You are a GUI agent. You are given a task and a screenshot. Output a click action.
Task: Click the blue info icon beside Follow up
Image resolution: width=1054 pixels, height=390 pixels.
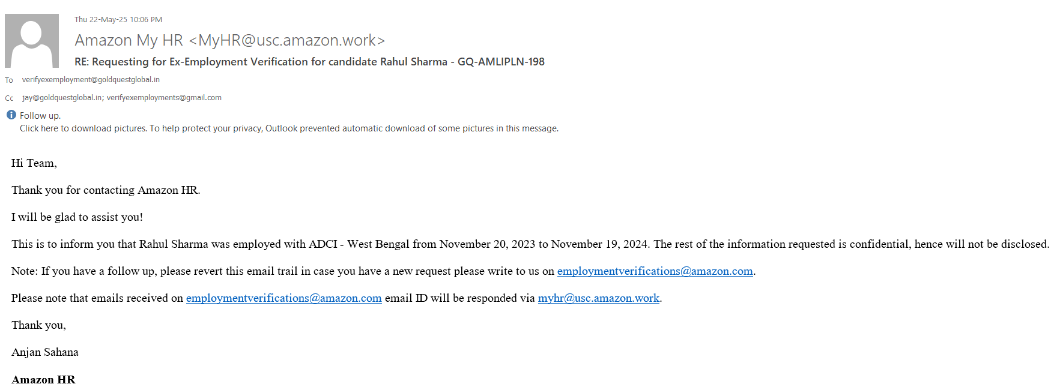pyautogui.click(x=11, y=115)
